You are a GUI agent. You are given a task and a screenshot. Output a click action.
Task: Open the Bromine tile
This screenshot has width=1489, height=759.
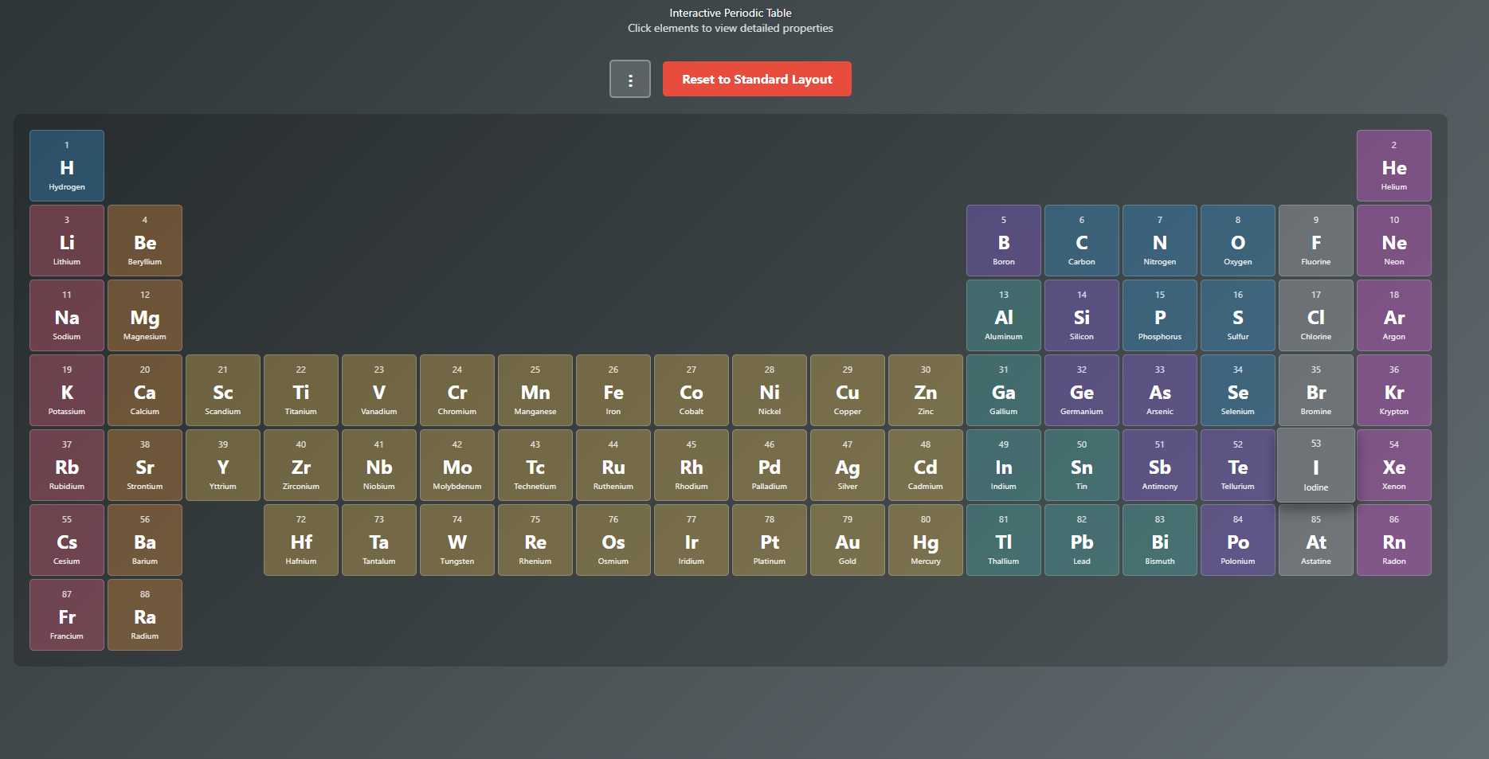[x=1316, y=390]
